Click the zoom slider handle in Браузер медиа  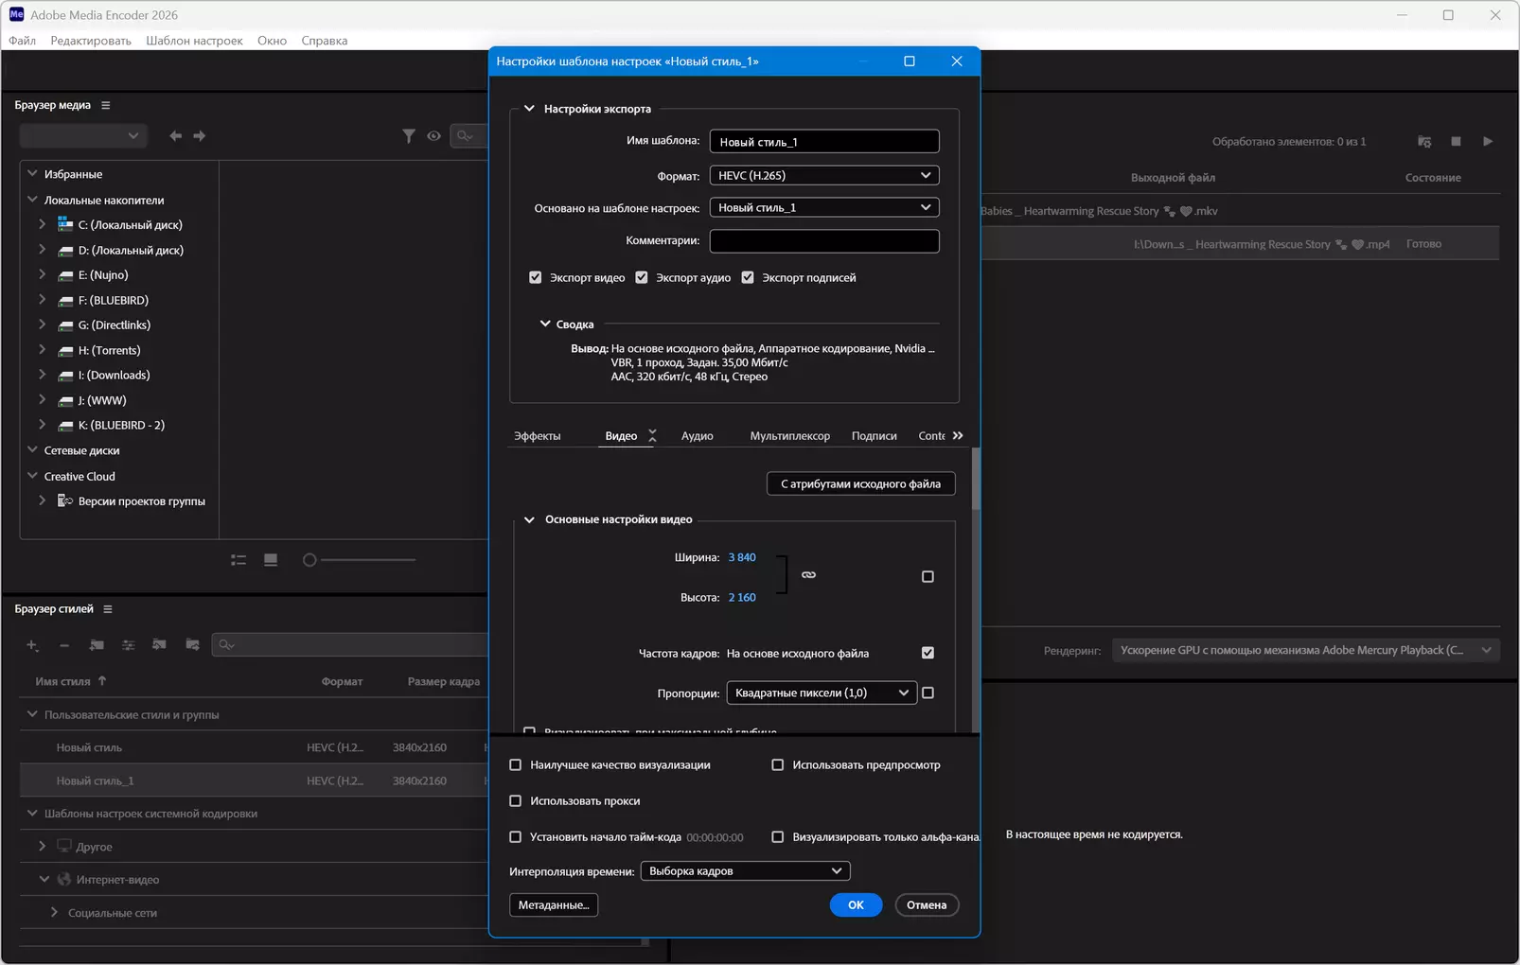[309, 560]
